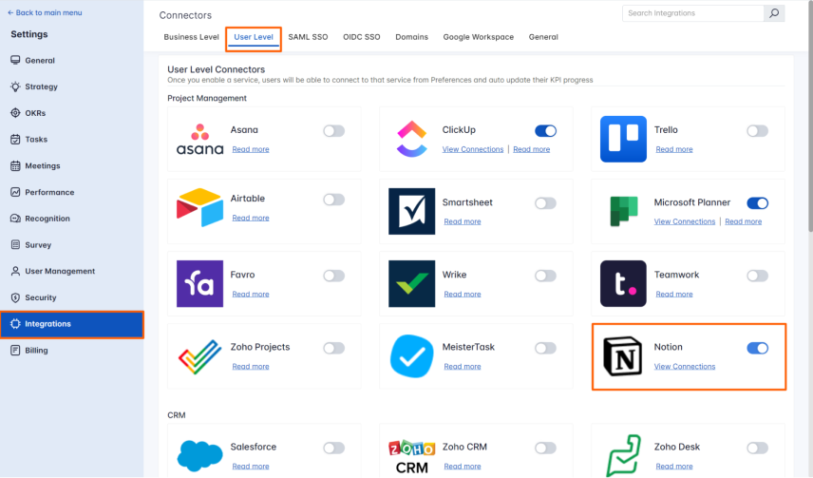
Task: Click the Meetings calendar icon
Action: [15, 165]
